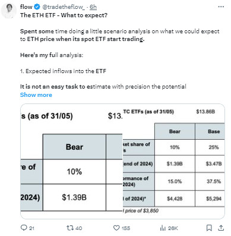Viewport: 231px width, 236px height.
Task: Click the 40 reposts count
Action: click(78, 228)
